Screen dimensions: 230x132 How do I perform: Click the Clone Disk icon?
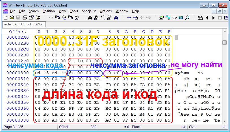click(168, 18)
